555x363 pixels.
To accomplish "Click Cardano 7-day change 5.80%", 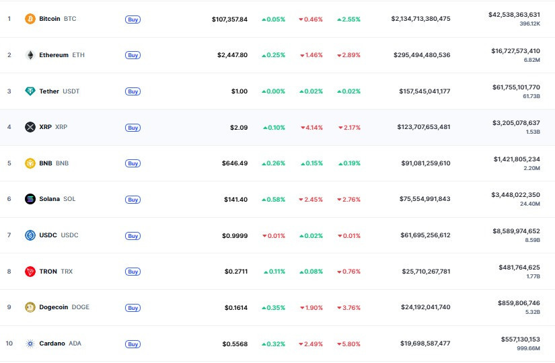I will 348,344.
